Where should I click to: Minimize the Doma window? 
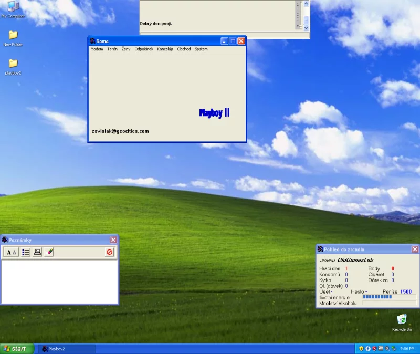click(224, 41)
